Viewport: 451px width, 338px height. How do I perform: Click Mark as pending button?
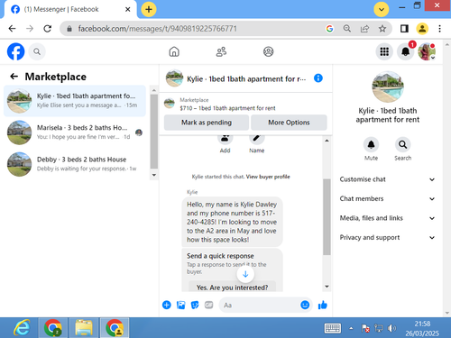pyautogui.click(x=207, y=123)
